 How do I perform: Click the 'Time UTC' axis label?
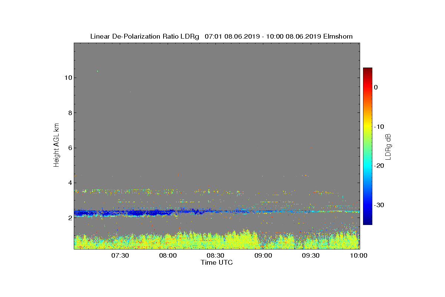[217, 262]
